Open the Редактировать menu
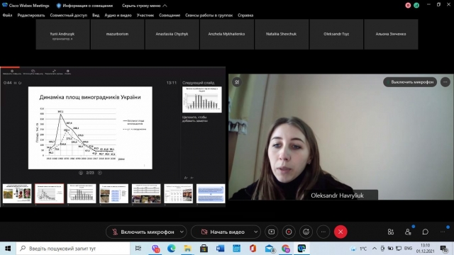Screen dimensions: 454x255 (31, 16)
